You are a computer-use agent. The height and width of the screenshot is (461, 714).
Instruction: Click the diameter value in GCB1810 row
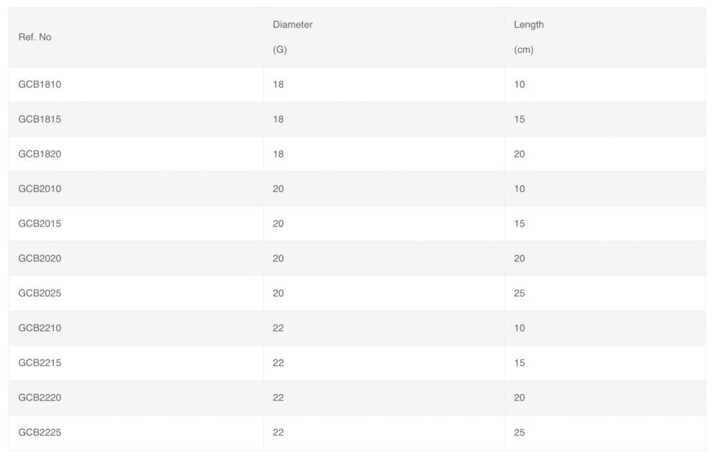[278, 84]
